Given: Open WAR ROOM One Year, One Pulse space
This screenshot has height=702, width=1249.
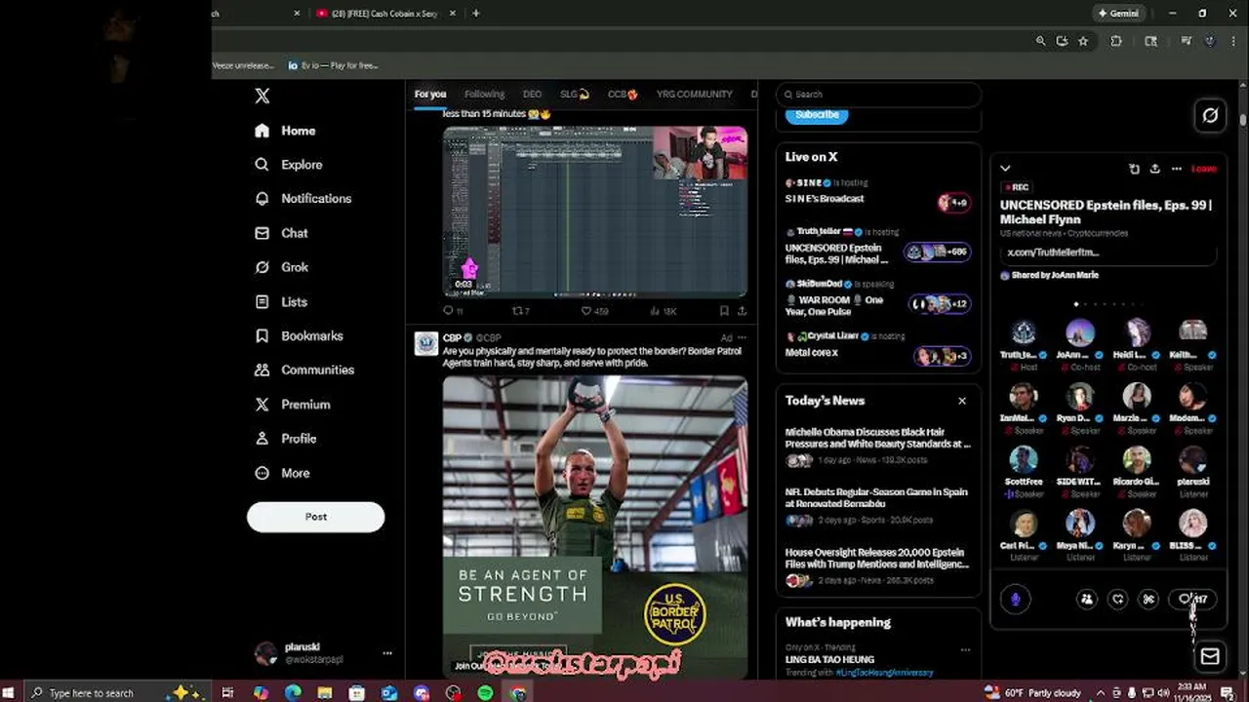Looking at the screenshot, I should tap(878, 298).
